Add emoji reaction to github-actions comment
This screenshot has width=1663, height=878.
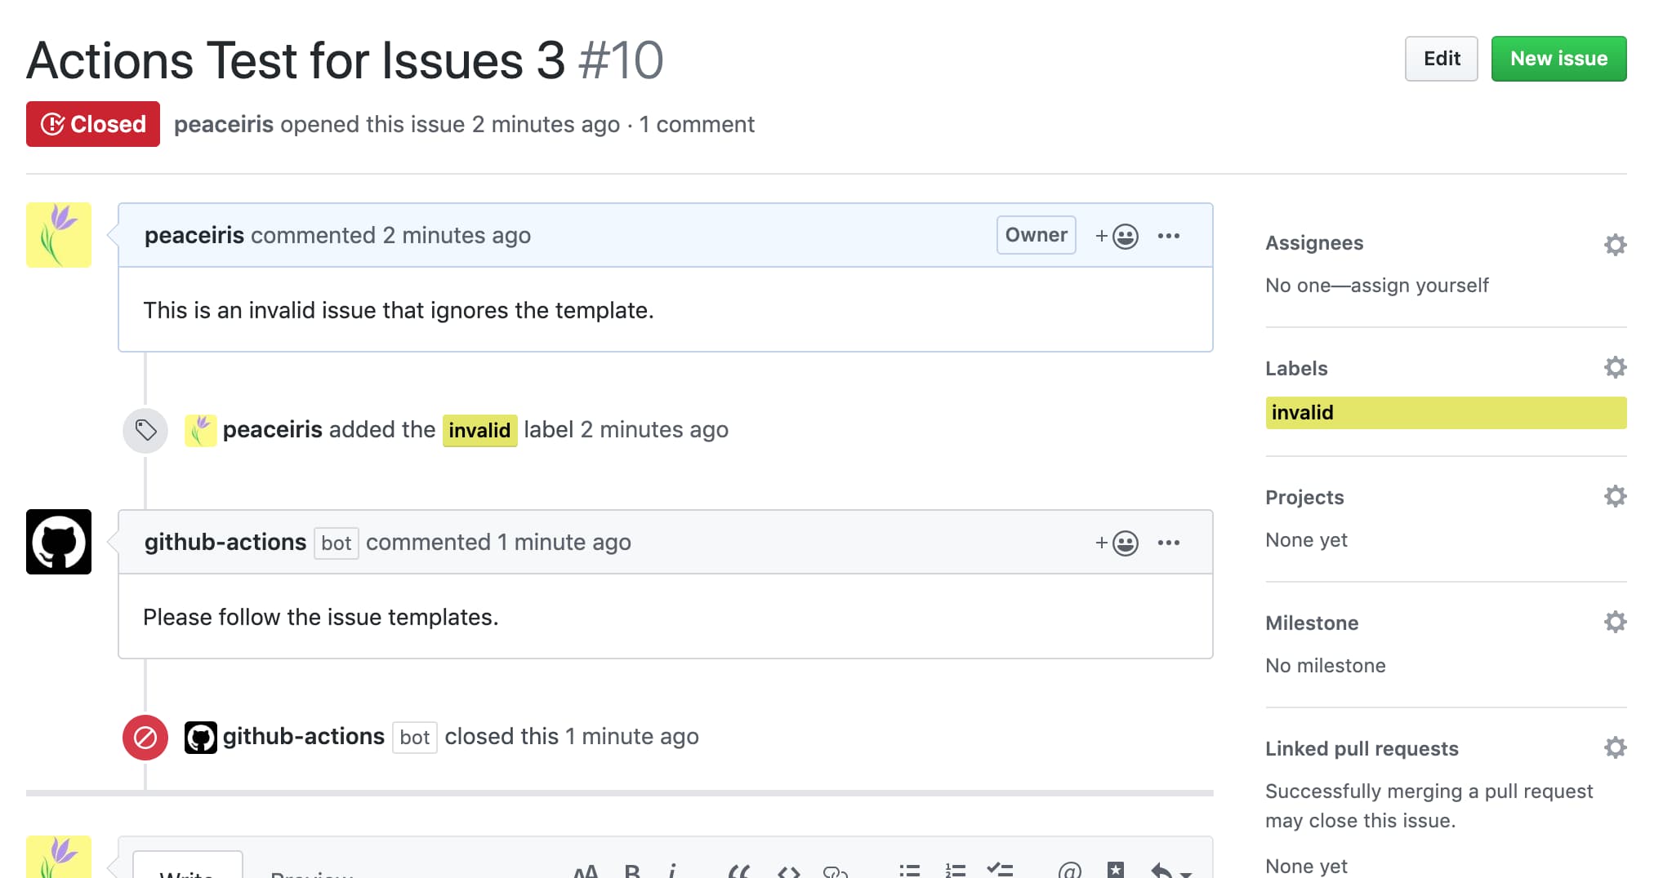coord(1124,542)
